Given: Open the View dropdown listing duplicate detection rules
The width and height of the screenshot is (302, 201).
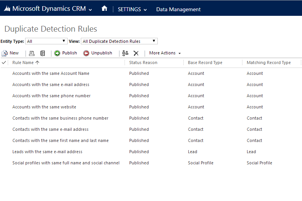Looking at the screenshot, I should pos(119,41).
